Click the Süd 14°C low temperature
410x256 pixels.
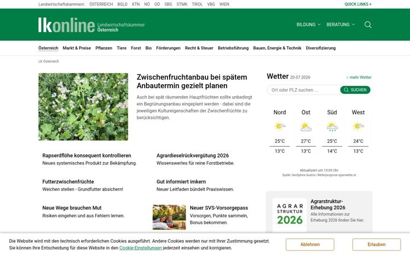pyautogui.click(x=332, y=151)
